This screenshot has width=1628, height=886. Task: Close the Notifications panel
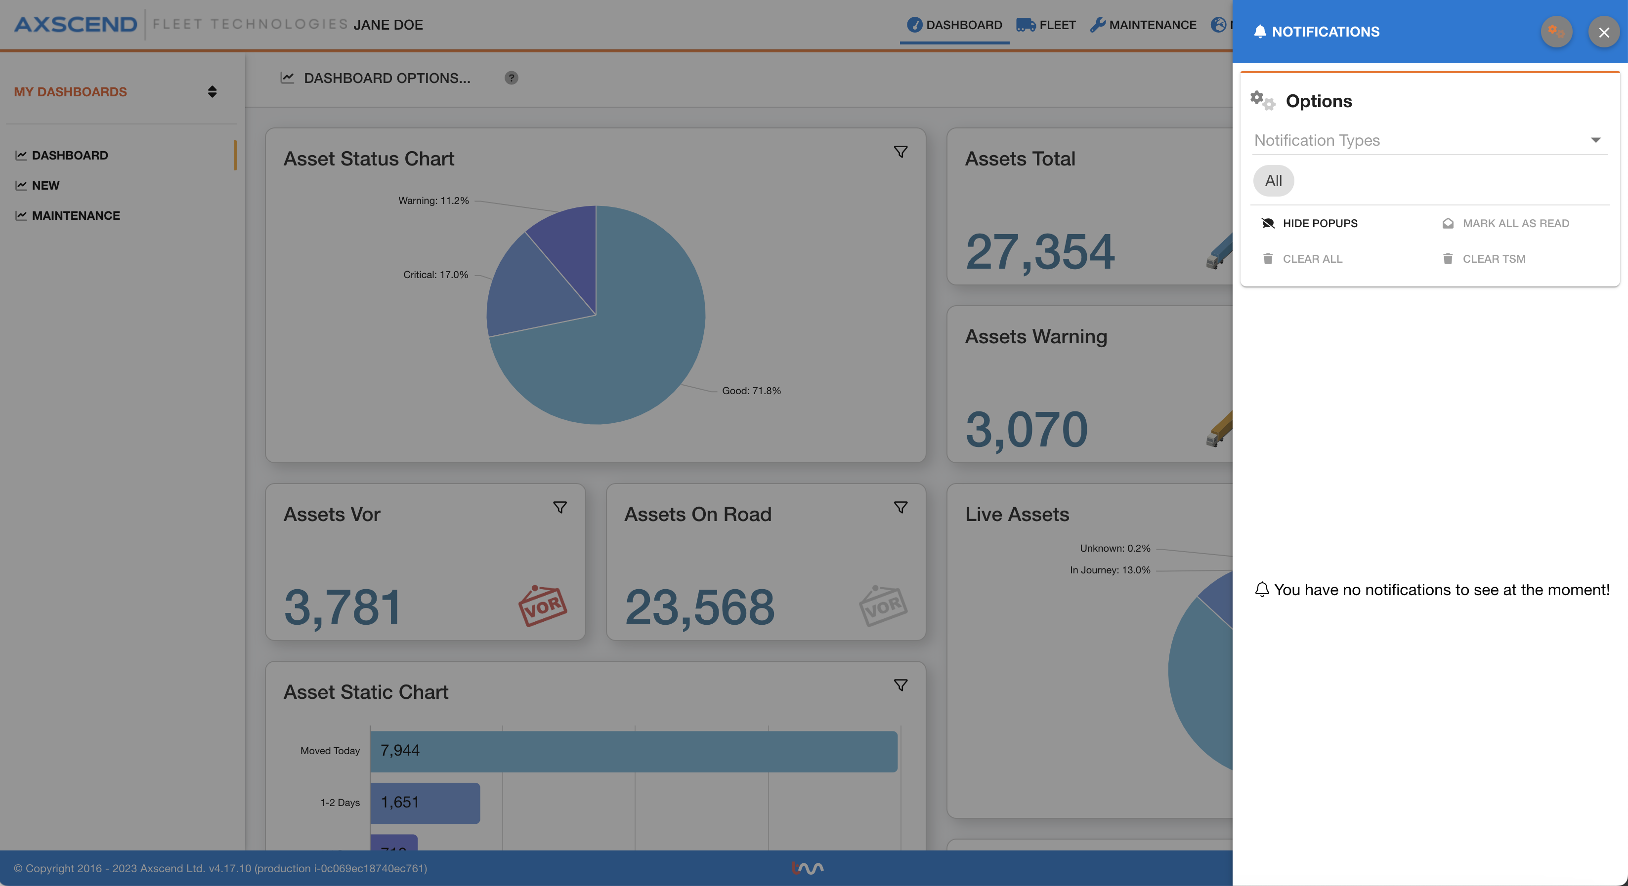[x=1603, y=32]
